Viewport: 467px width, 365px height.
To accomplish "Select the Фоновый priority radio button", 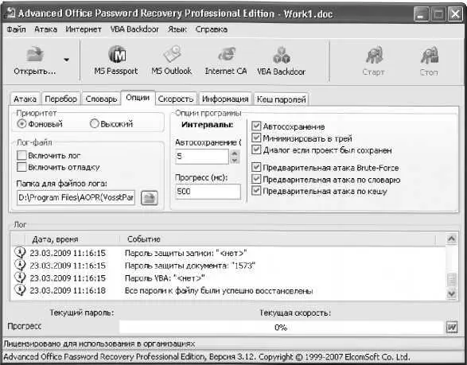I will click(21, 123).
